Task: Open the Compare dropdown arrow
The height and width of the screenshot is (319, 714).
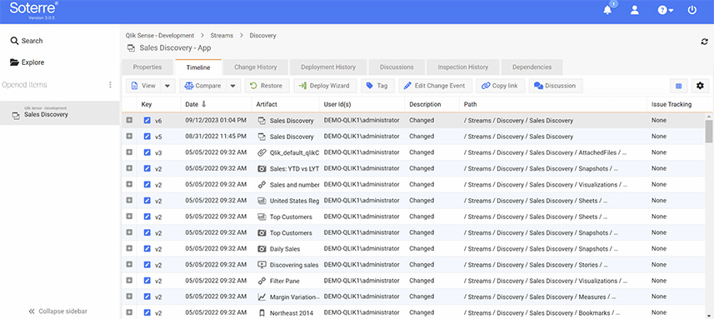Action: click(232, 86)
